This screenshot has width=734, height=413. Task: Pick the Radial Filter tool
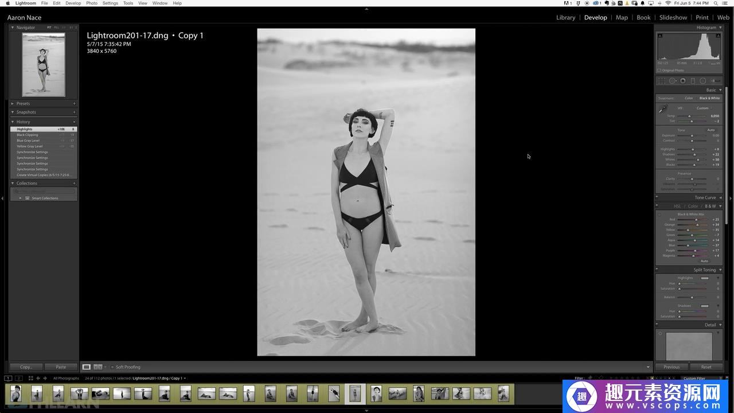coord(702,81)
